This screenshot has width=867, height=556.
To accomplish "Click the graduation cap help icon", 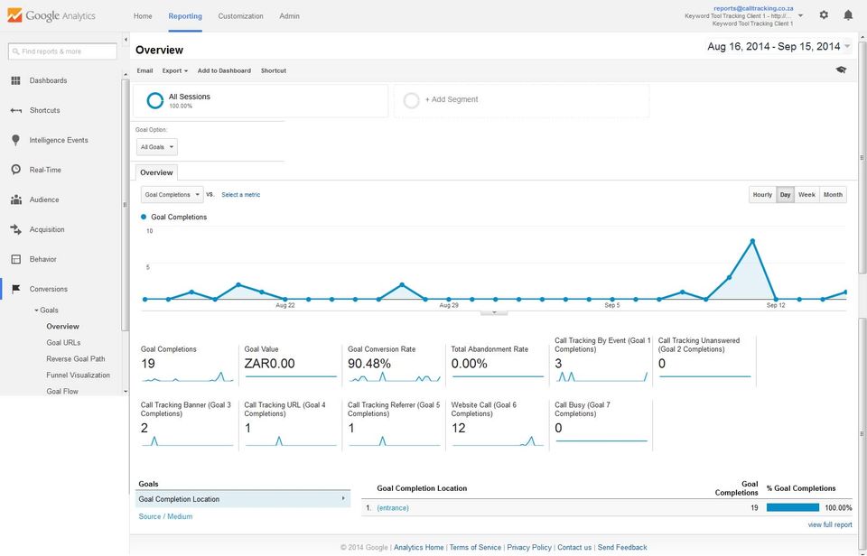I will 841,69.
